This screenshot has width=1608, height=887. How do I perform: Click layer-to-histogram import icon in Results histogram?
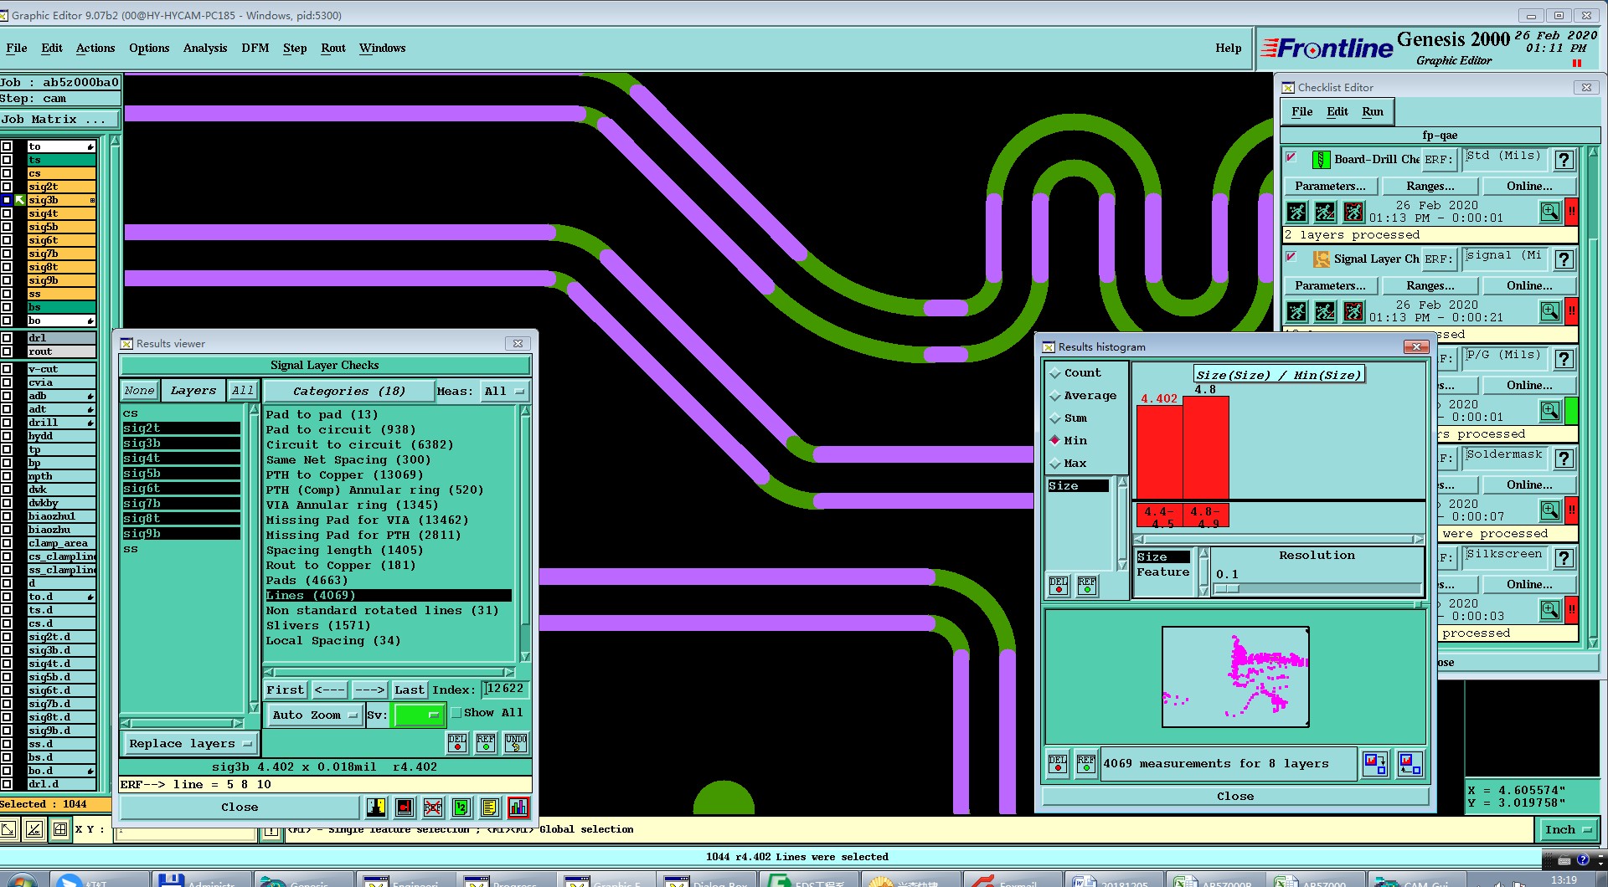coord(1410,763)
